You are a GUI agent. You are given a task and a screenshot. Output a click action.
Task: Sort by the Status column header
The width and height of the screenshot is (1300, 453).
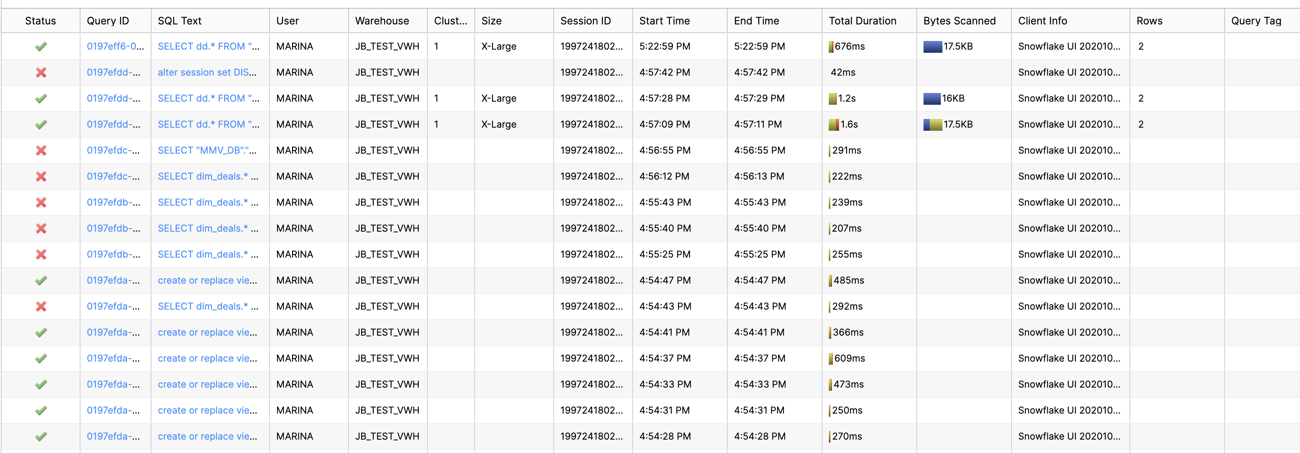point(40,20)
